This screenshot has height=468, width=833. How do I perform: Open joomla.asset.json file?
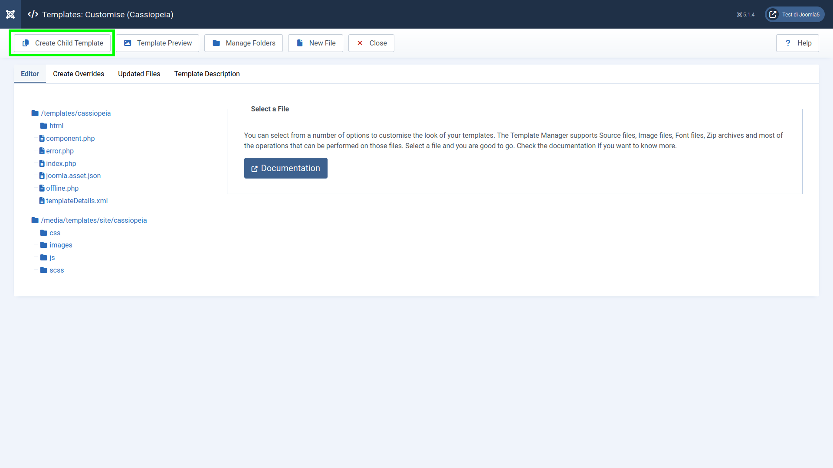coord(73,175)
